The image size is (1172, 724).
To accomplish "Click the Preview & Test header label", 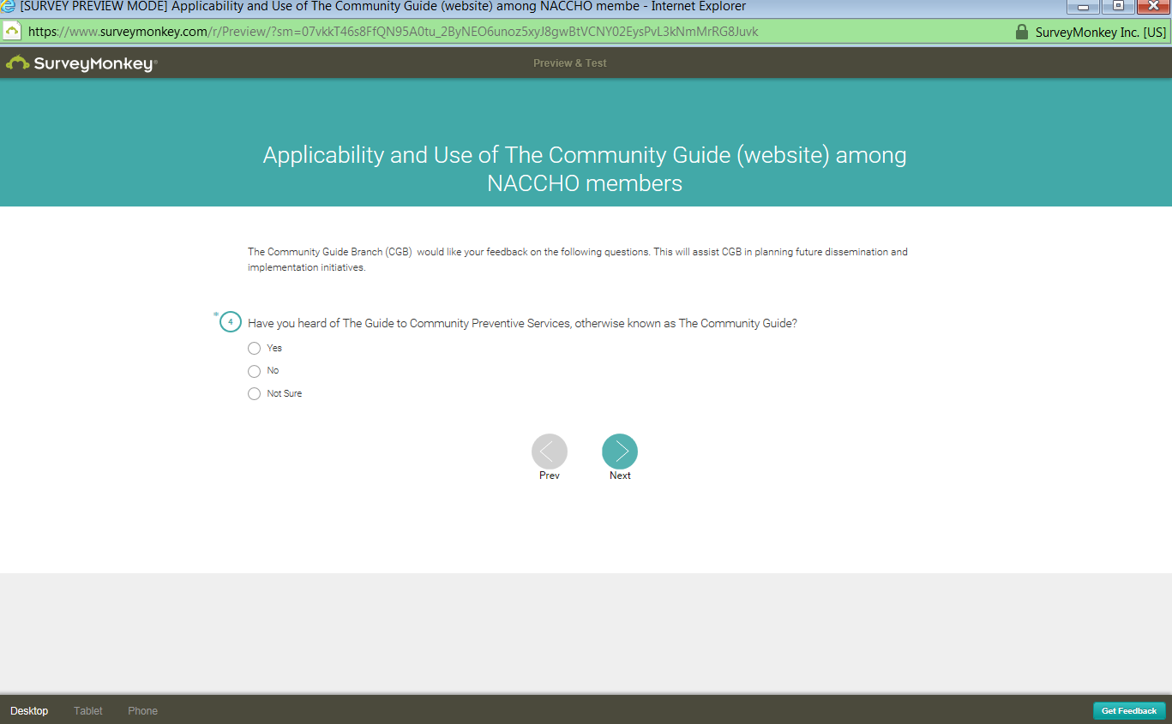I will 570,63.
